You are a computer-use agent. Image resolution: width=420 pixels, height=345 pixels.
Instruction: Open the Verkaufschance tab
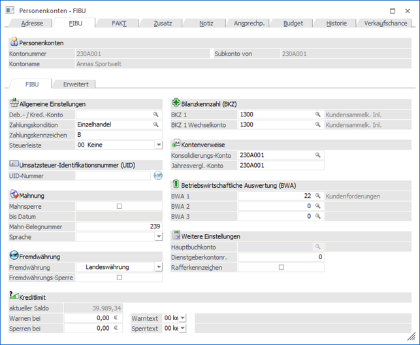coord(385,23)
